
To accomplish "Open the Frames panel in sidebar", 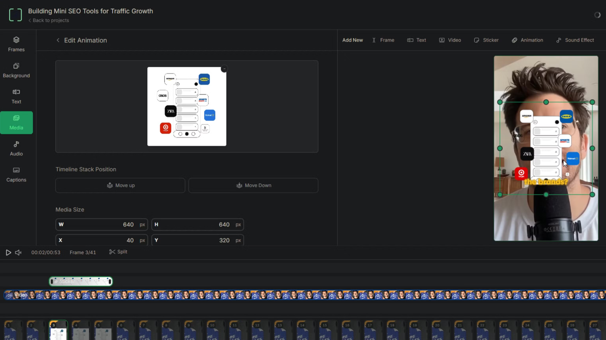I will click(x=16, y=44).
